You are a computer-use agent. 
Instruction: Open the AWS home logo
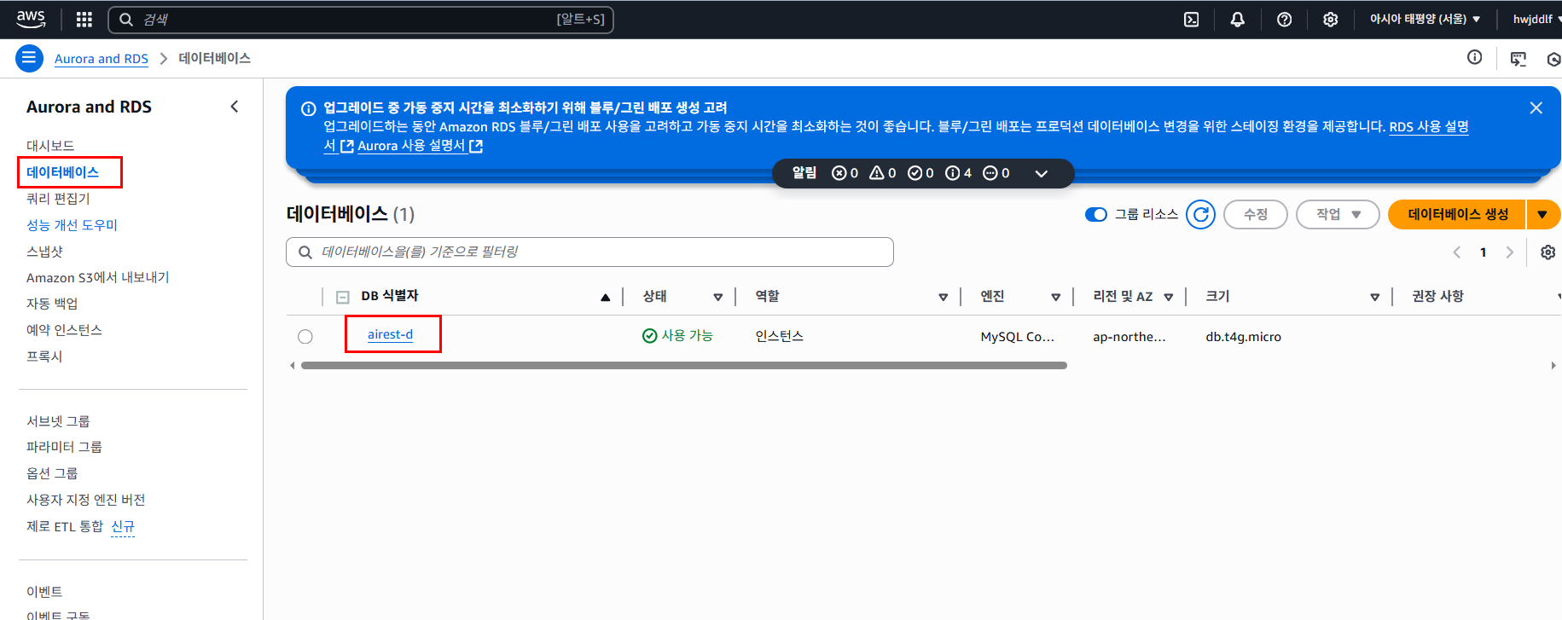coord(31,19)
